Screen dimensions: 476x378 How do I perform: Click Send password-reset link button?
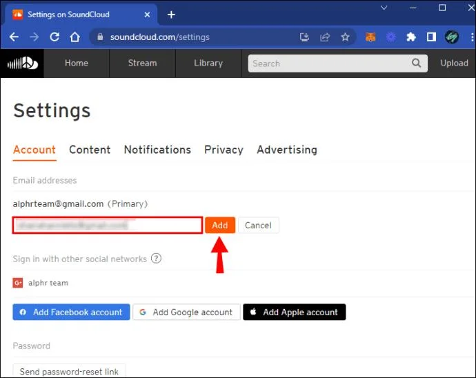(69, 371)
